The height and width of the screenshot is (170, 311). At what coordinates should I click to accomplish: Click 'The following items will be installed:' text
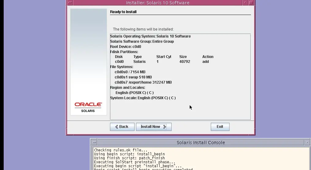click(x=143, y=29)
